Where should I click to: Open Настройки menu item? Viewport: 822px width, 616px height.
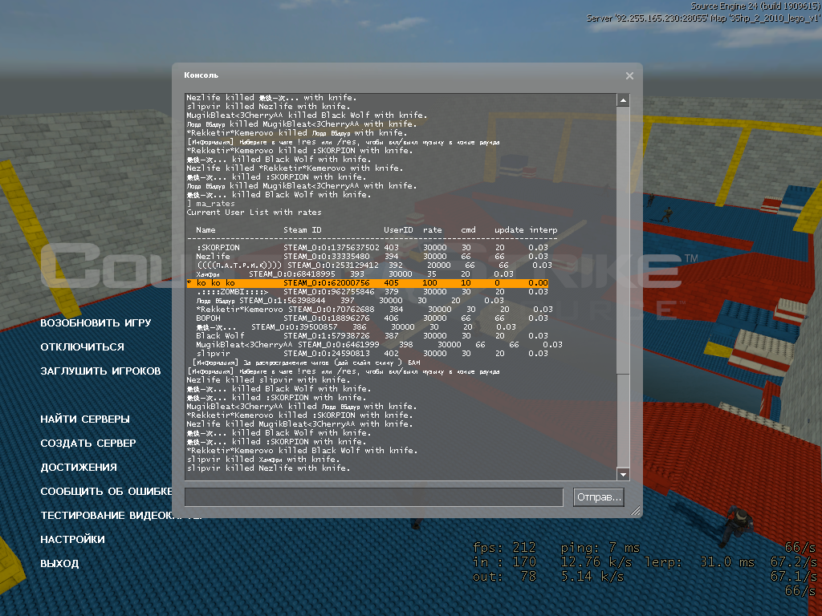72,540
